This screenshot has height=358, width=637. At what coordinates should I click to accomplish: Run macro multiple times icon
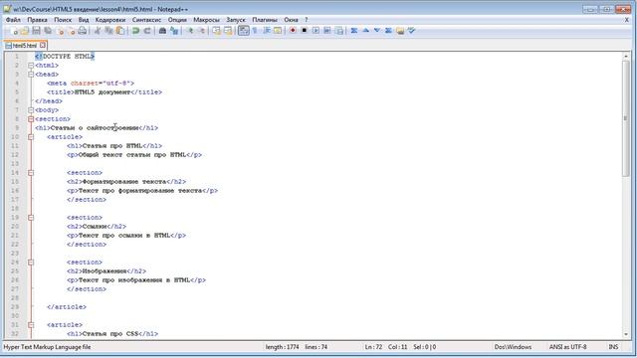pos(327,31)
